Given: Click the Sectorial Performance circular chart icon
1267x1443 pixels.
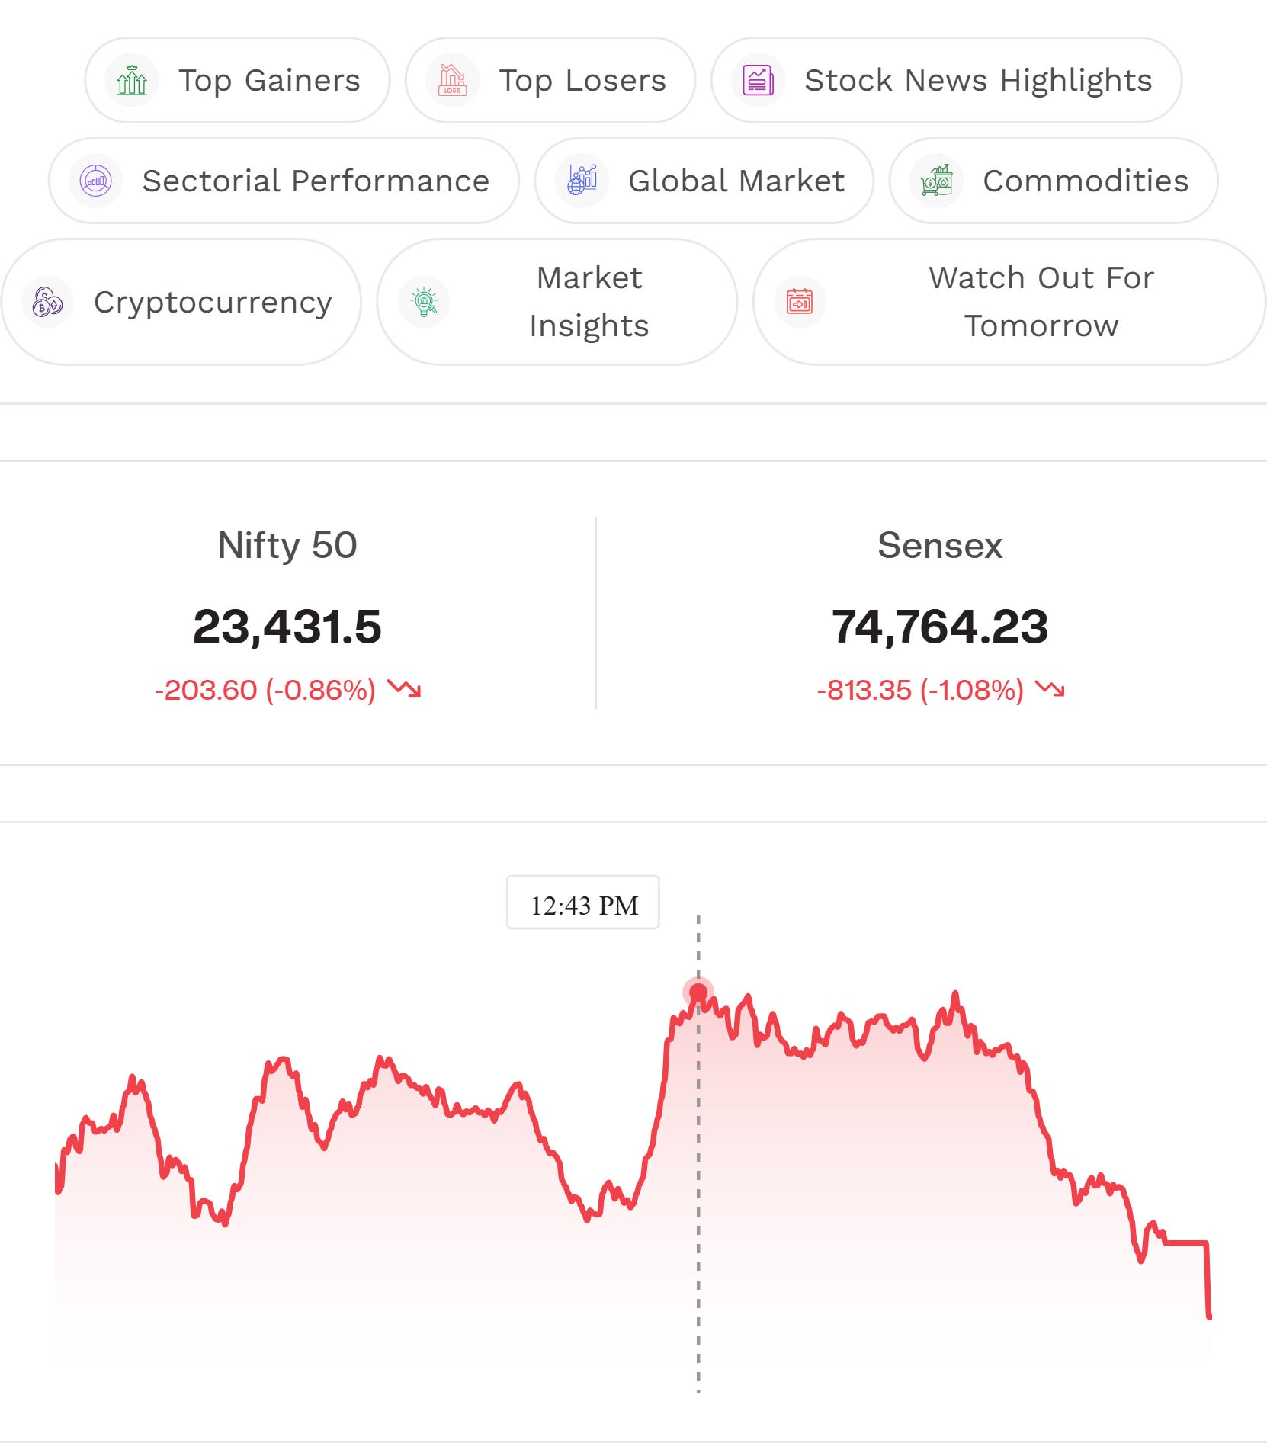Looking at the screenshot, I should point(96,181).
